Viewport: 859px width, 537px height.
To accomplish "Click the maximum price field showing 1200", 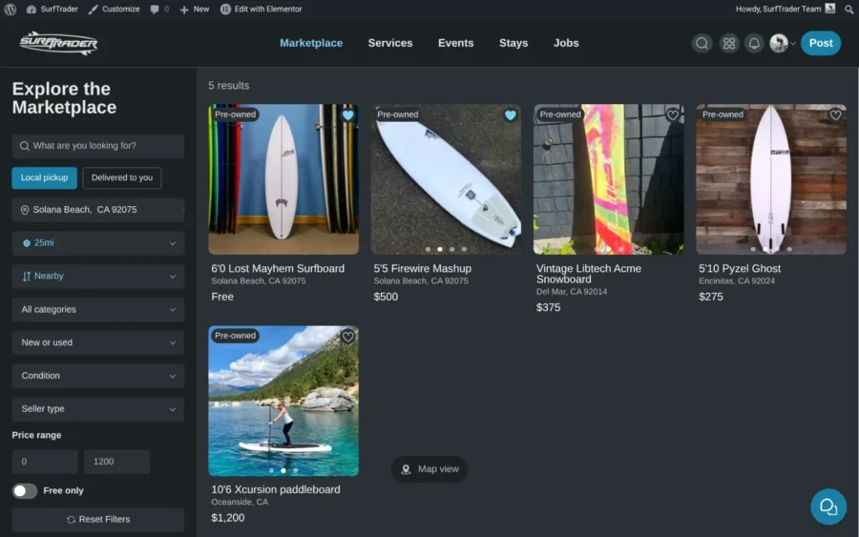I will (x=116, y=462).
